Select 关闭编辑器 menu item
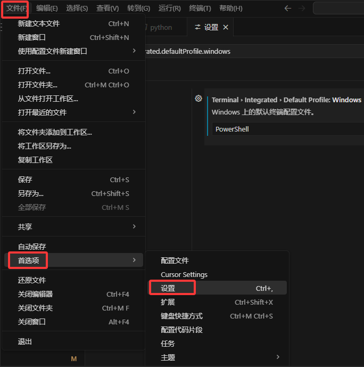This screenshot has height=367, width=364. click(73, 294)
